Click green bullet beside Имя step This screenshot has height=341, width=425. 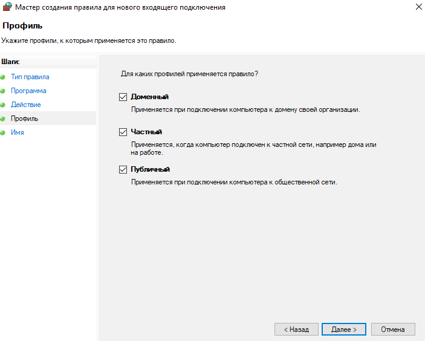pos(2,132)
